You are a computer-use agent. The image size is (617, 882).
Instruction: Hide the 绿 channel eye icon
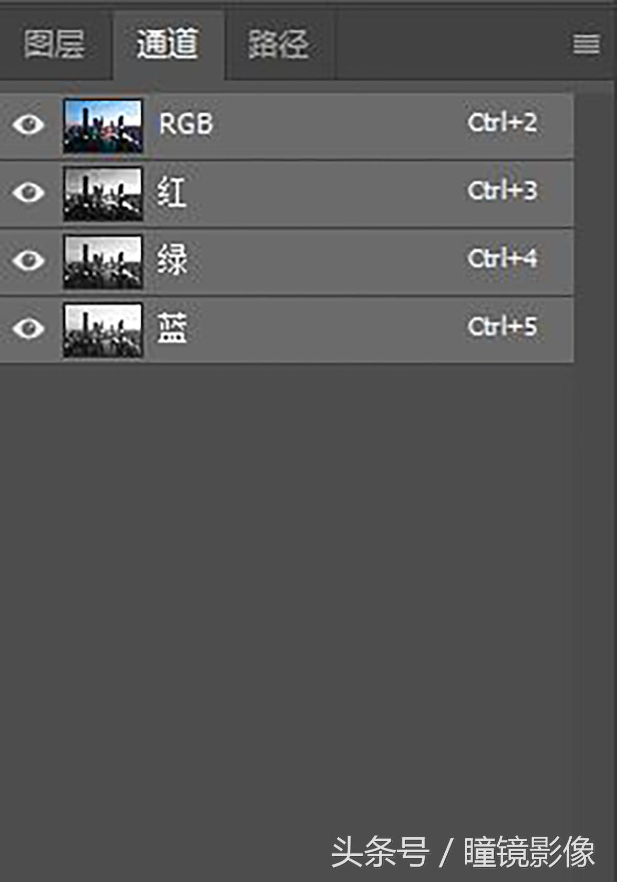click(28, 260)
